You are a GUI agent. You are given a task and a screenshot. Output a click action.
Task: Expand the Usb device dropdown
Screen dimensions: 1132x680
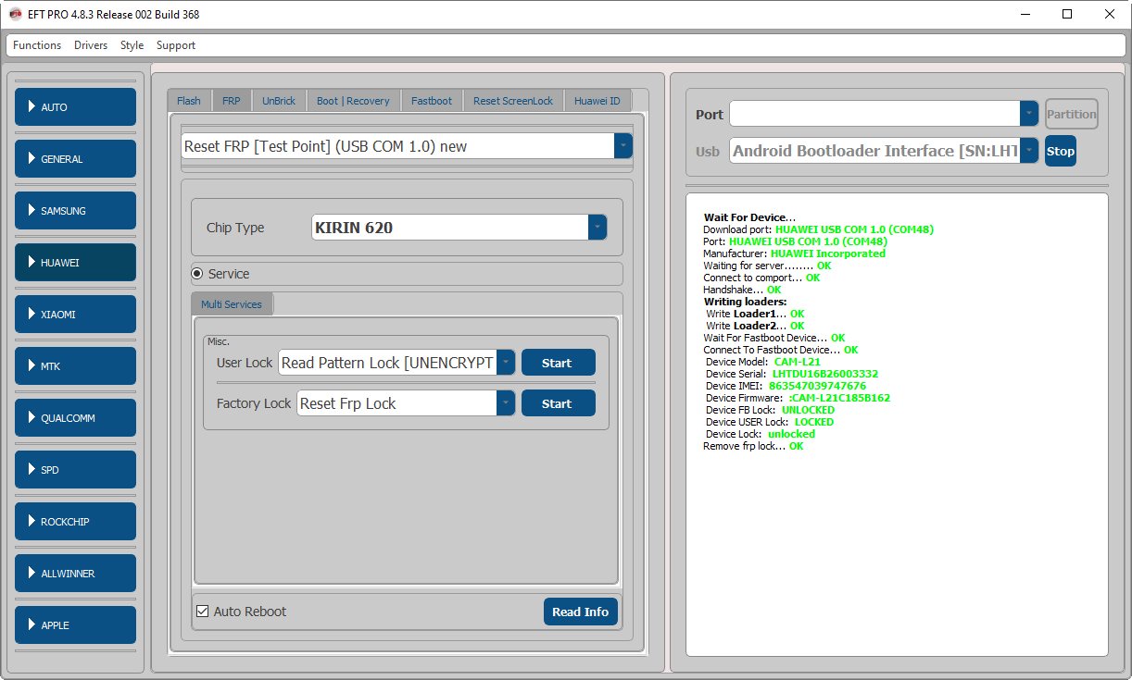click(x=1029, y=151)
